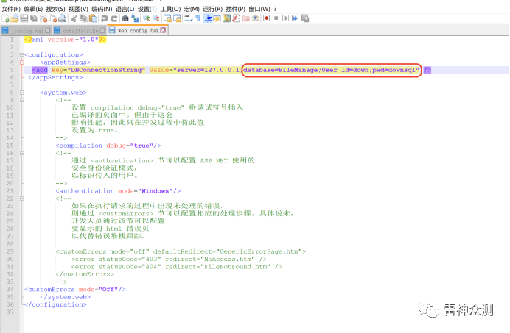The image size is (510, 333).
Task: Play back the recorded macro
Action: point(285,18)
